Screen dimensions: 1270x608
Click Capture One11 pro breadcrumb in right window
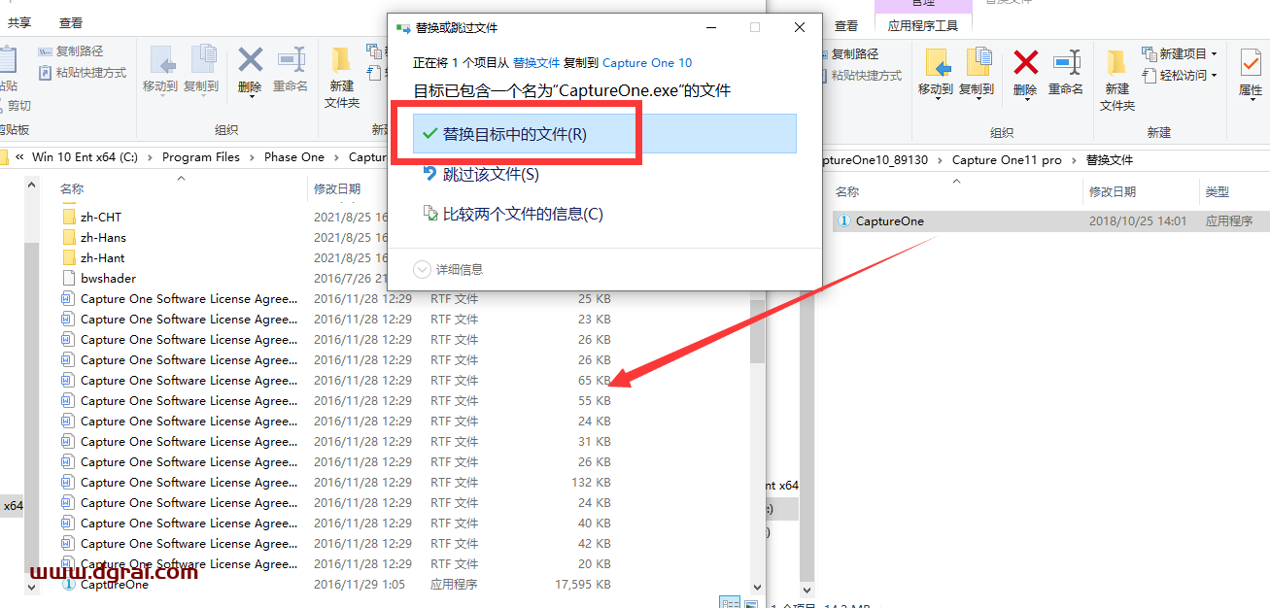coord(1007,159)
